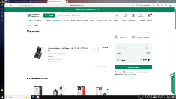Viewport: 176px width, 99px height.
Task: Open the Консультант онлайн chat widget
Action: tap(173, 83)
